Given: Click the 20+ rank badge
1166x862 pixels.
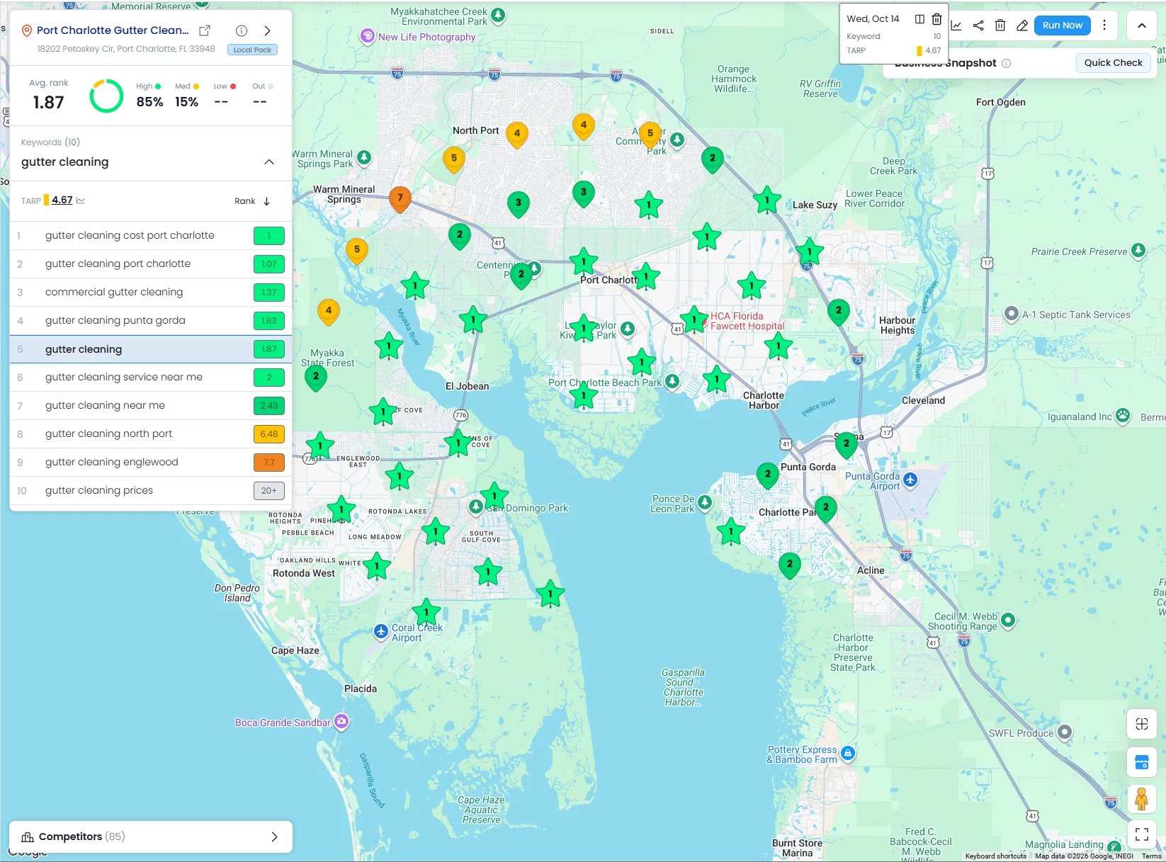Looking at the screenshot, I should click(269, 491).
